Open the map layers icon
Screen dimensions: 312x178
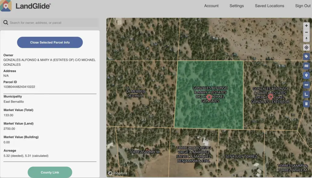tap(307, 66)
